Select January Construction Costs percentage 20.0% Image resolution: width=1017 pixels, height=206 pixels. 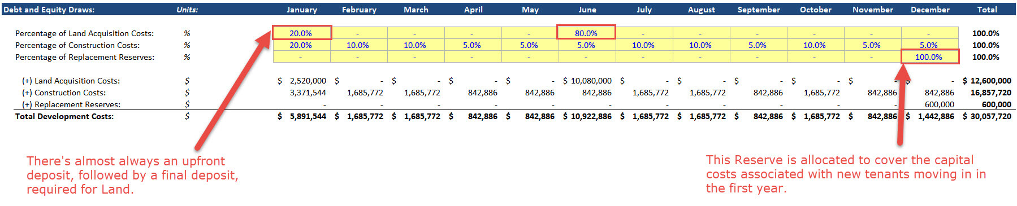point(301,45)
